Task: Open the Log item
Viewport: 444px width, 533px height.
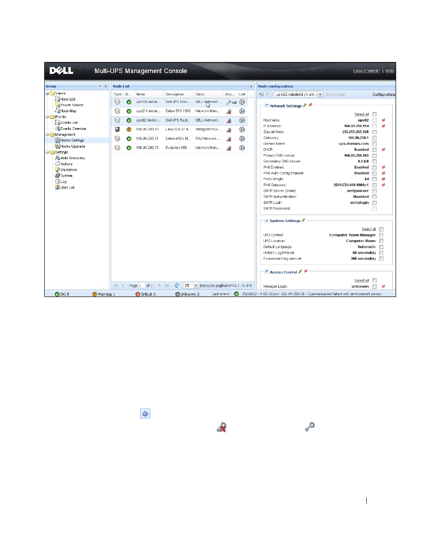Action: pyautogui.click(x=64, y=182)
